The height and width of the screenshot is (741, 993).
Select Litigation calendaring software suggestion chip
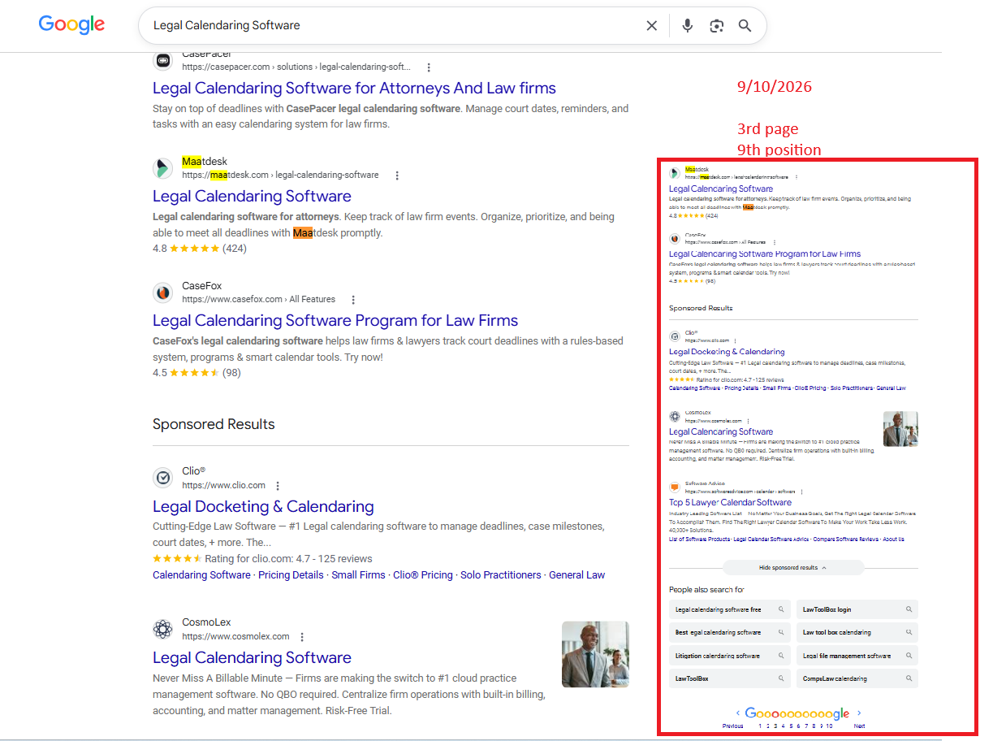730,656
